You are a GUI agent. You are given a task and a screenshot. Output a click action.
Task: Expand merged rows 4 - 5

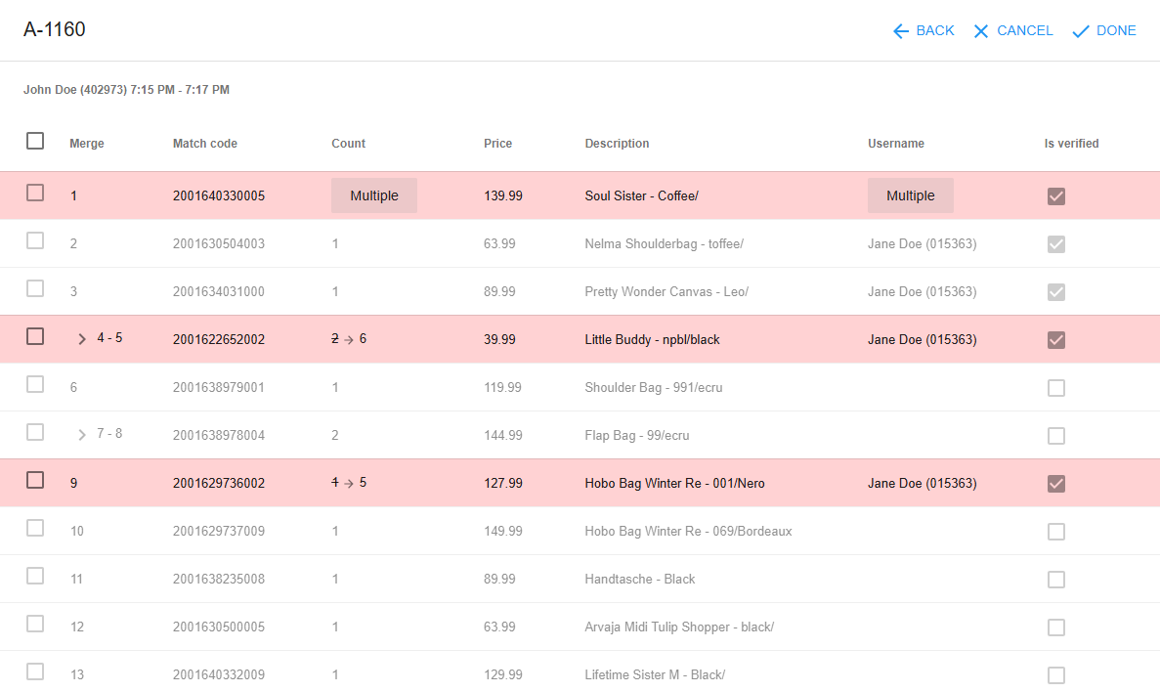82,339
